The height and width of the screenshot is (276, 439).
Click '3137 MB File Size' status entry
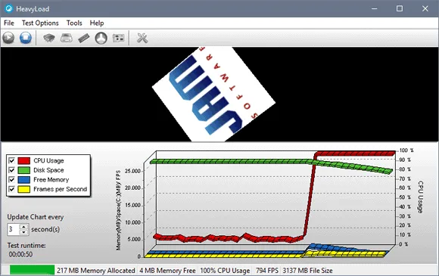(307, 271)
